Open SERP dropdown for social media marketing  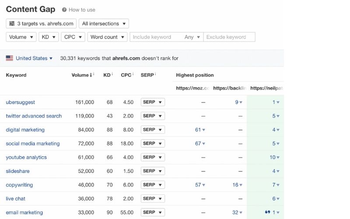point(153,144)
